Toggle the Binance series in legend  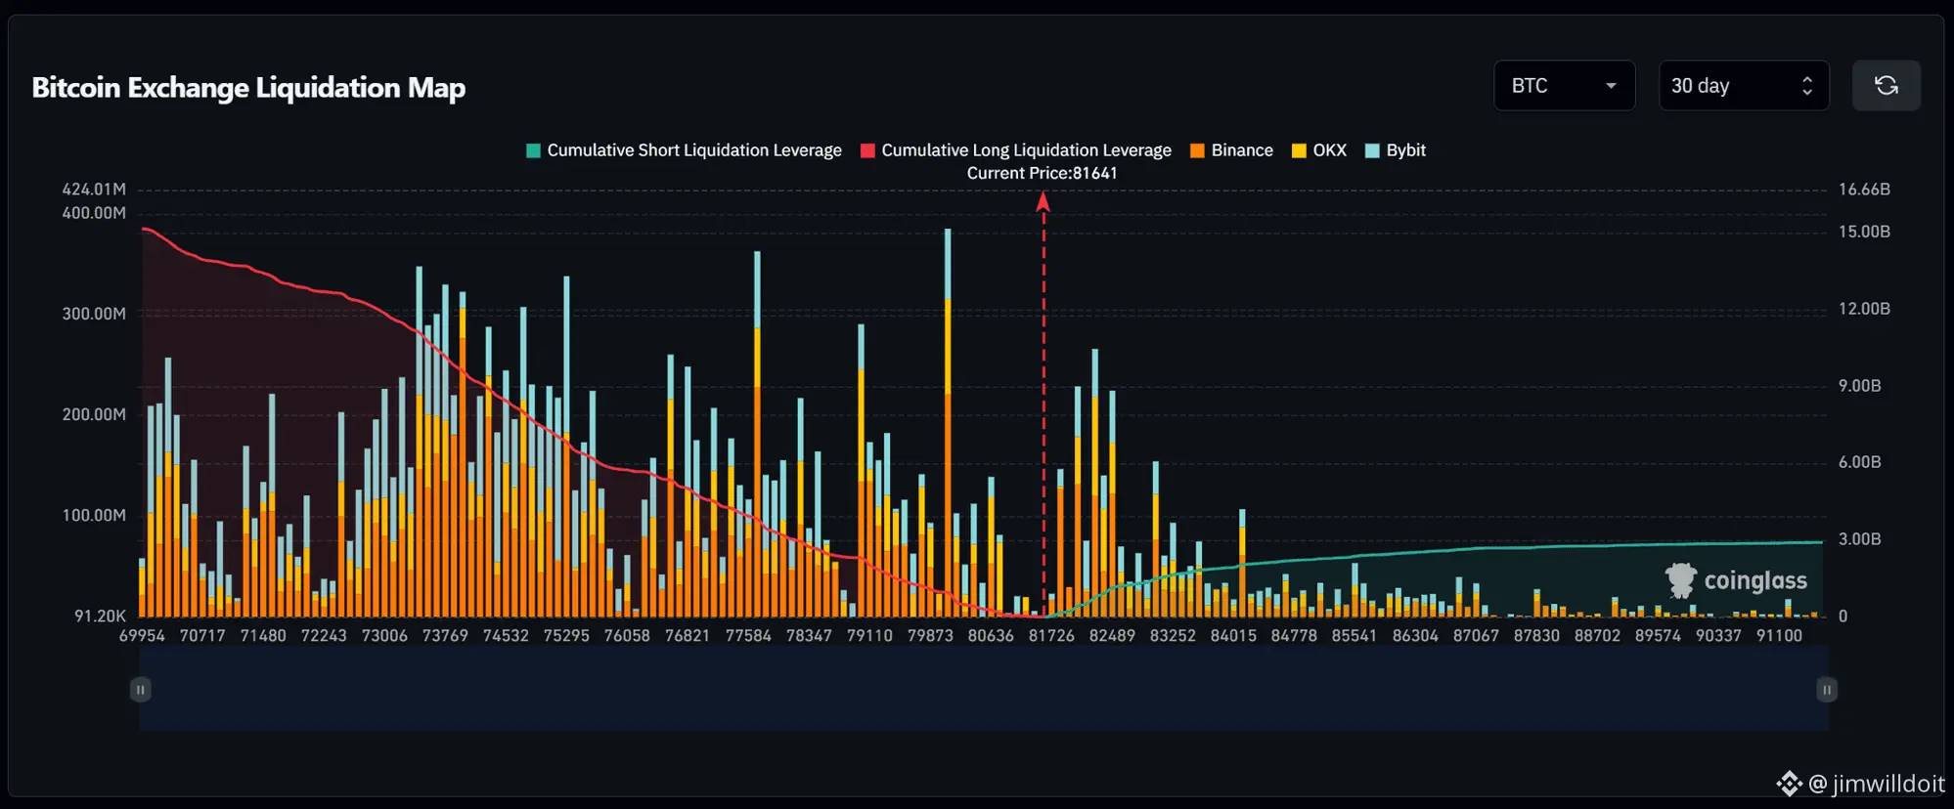pos(1231,150)
